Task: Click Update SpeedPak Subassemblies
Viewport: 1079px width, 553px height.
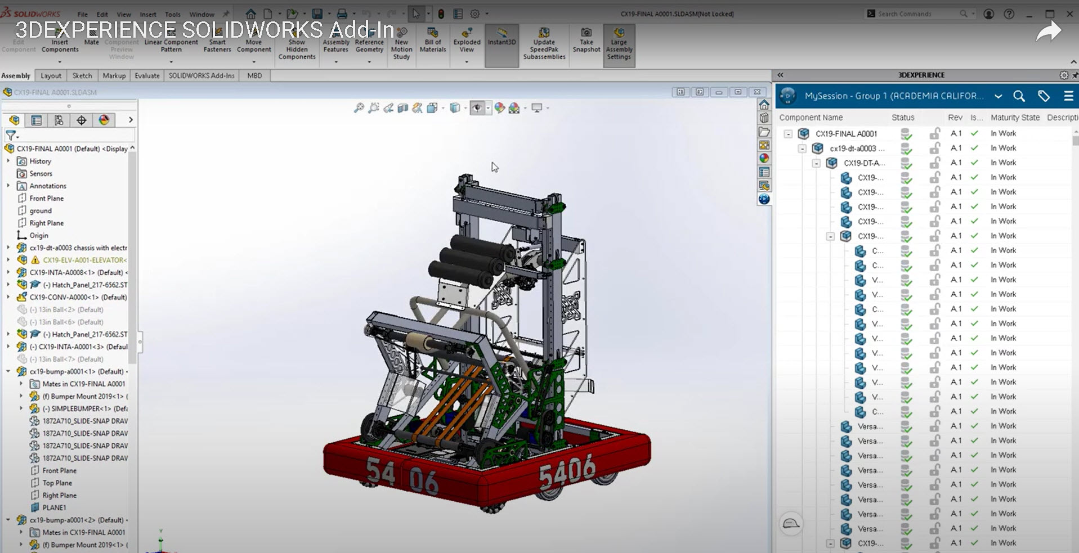Action: tap(544, 44)
